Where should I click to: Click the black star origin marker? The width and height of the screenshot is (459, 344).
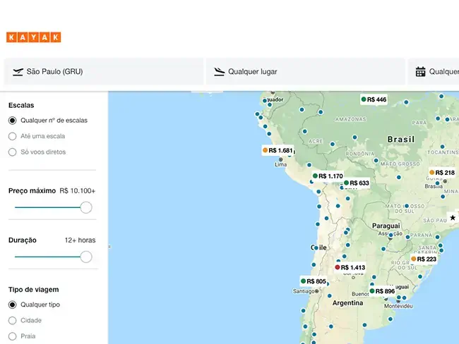[453, 218]
